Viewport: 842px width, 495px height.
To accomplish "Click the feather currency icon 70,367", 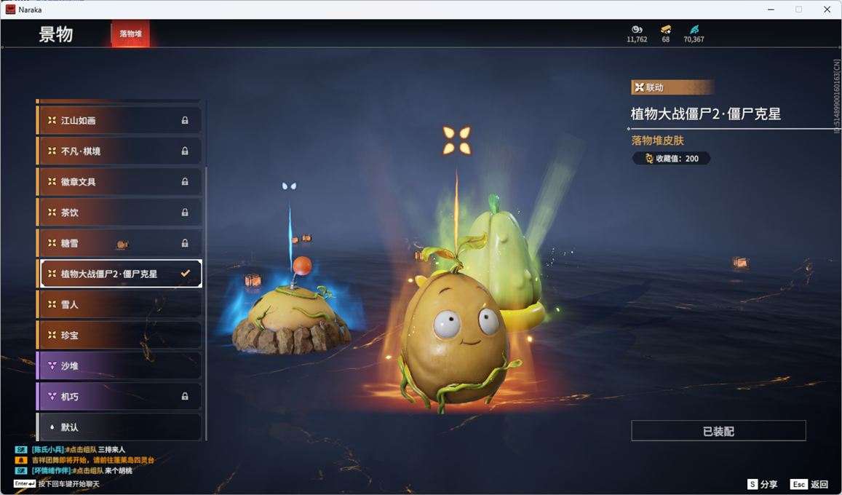I will (694, 30).
